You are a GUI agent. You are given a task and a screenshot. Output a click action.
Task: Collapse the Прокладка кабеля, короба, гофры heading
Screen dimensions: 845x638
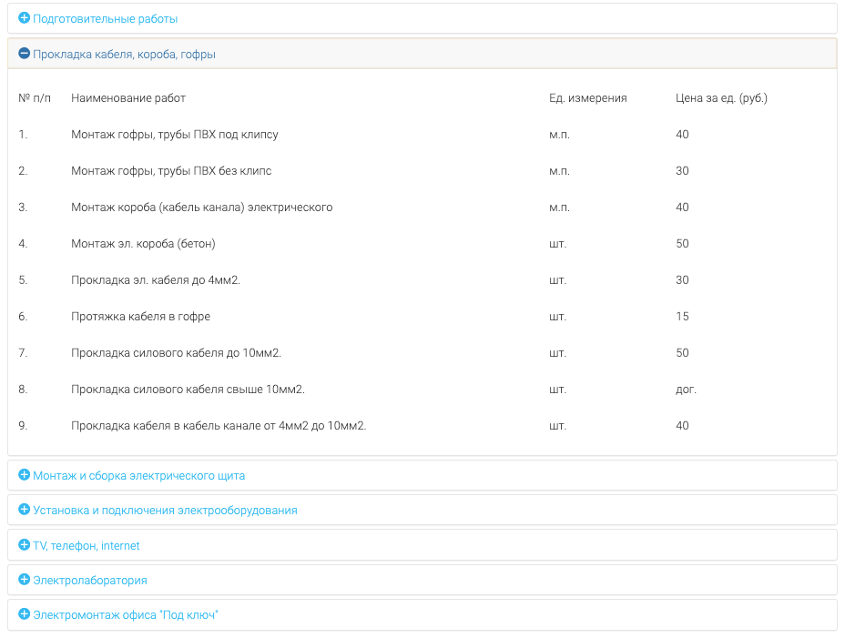(124, 55)
